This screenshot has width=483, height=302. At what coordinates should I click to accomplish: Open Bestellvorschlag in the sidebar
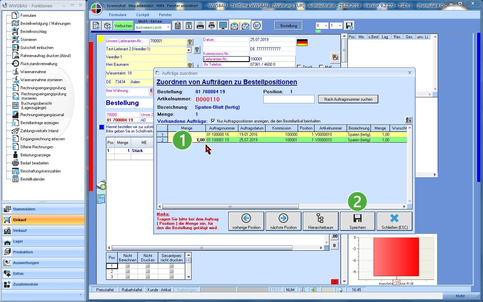(33, 32)
